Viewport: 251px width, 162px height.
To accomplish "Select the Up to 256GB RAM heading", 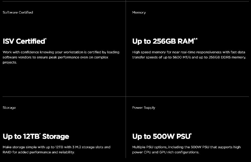I will [163, 41].
